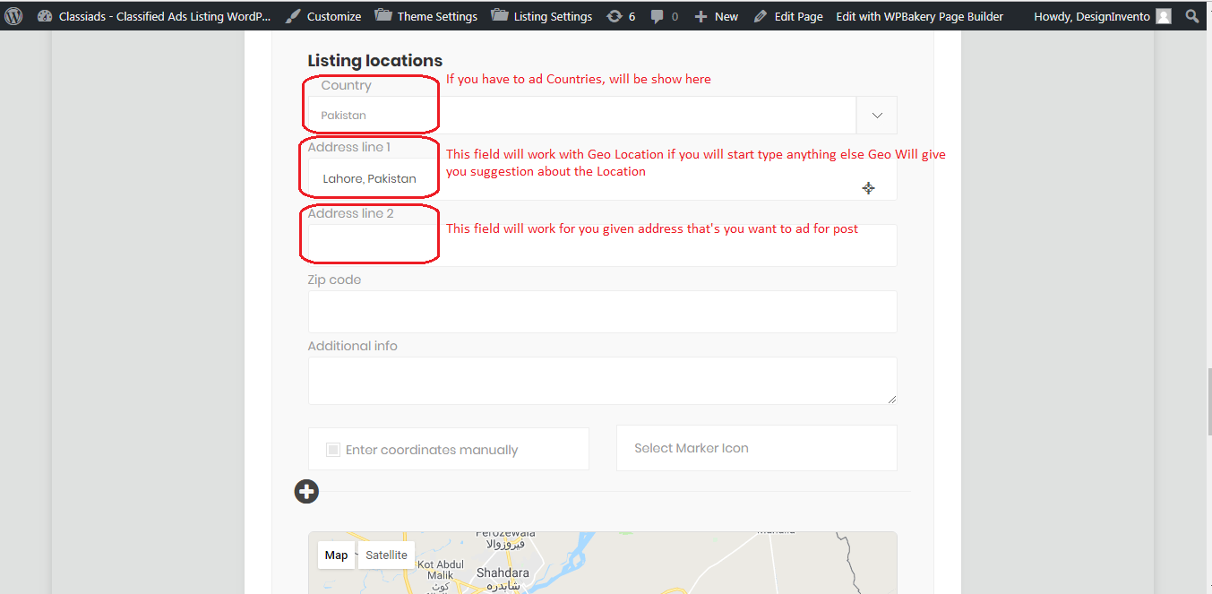Expand the Country dropdown arrow
The width and height of the screenshot is (1212, 594).
[877, 115]
